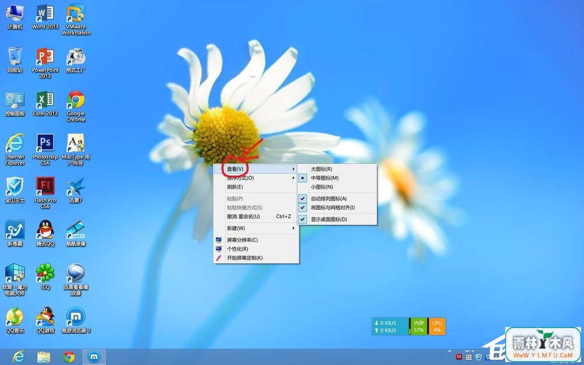This screenshot has height=365, width=584.
Task: Open Chrome from the taskbar
Action: point(68,357)
